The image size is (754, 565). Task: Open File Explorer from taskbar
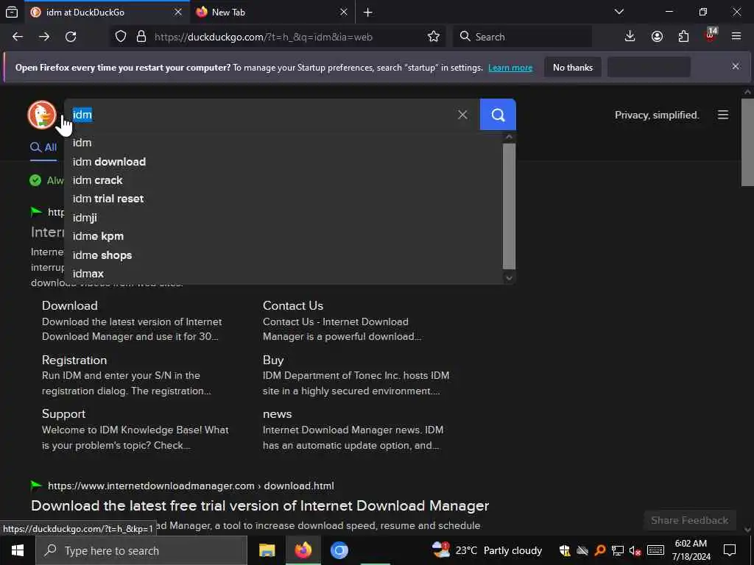[267, 550]
